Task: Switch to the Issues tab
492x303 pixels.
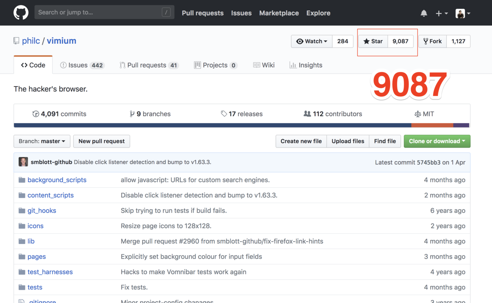Action: [82, 65]
